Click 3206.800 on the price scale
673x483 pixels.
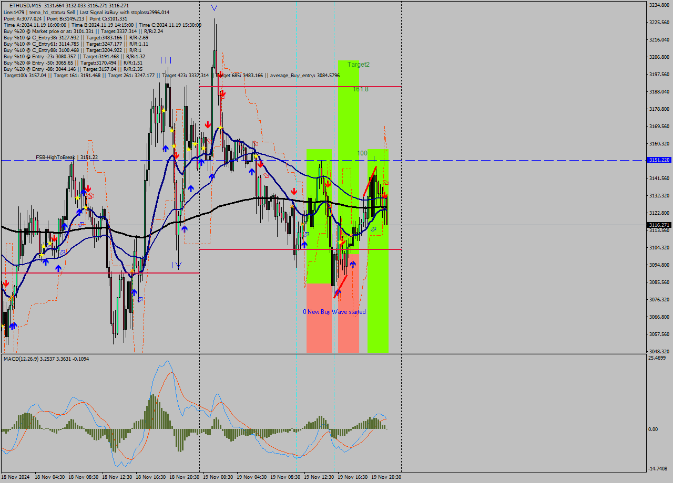click(659, 57)
